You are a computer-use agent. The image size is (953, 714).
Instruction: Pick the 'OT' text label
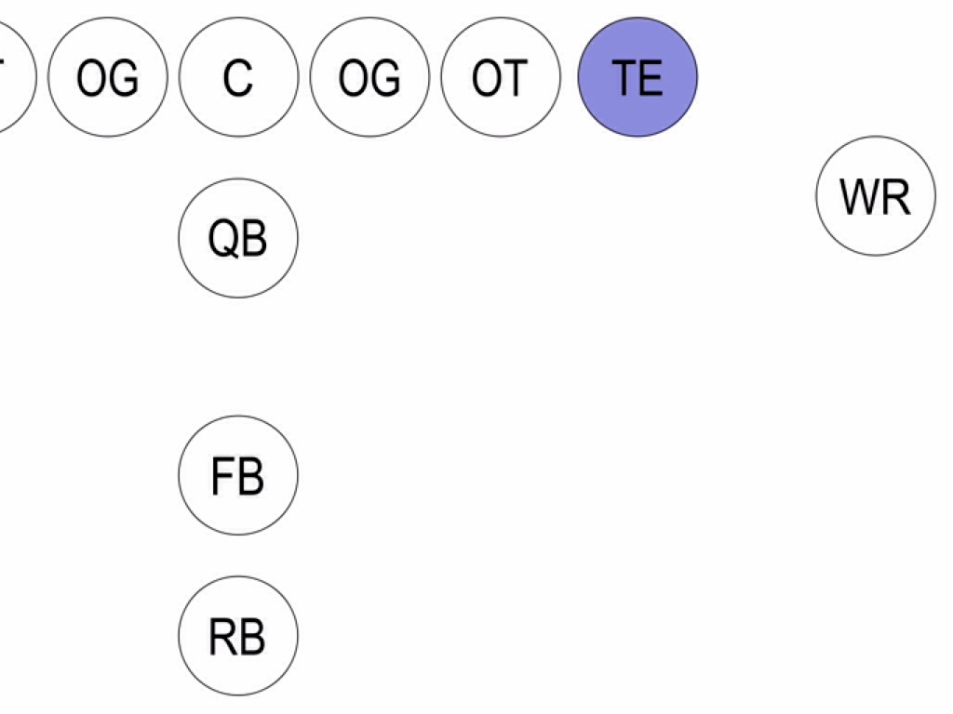[500, 78]
